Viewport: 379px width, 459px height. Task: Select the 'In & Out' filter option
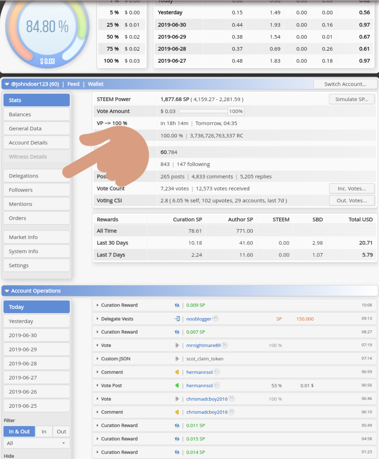pos(19,432)
